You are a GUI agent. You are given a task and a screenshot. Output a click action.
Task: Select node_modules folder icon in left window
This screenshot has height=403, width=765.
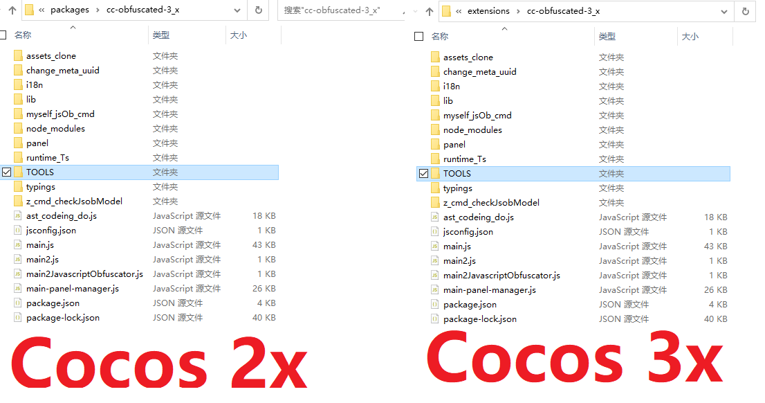(x=18, y=128)
